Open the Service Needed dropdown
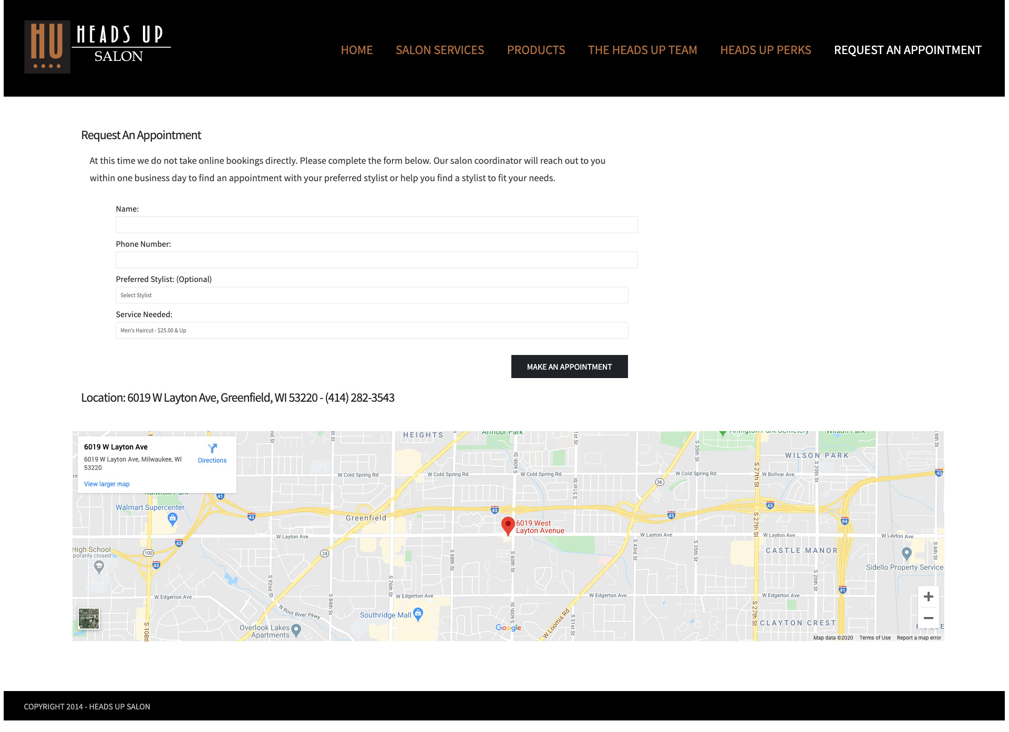1009x732 pixels. (x=372, y=330)
